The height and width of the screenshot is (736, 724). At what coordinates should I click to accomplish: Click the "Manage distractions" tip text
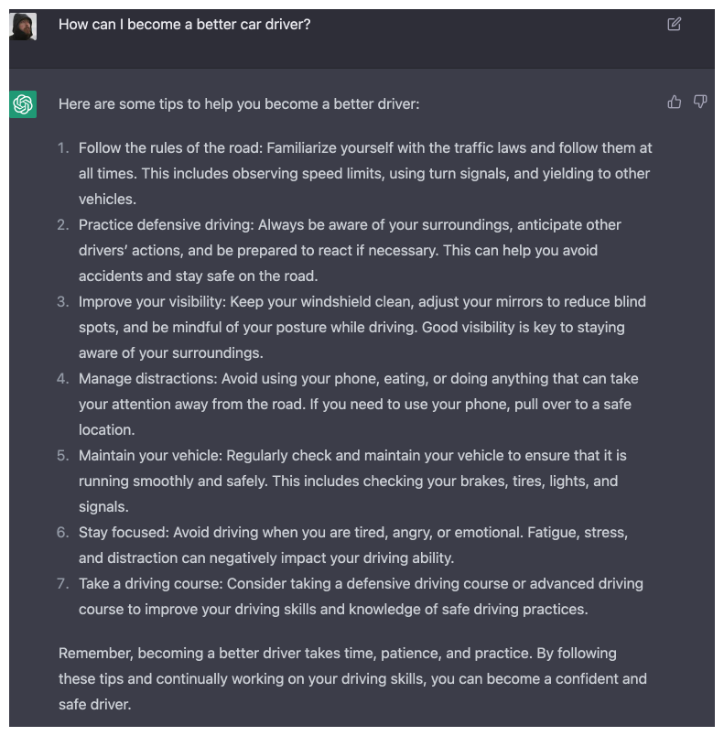point(358,404)
